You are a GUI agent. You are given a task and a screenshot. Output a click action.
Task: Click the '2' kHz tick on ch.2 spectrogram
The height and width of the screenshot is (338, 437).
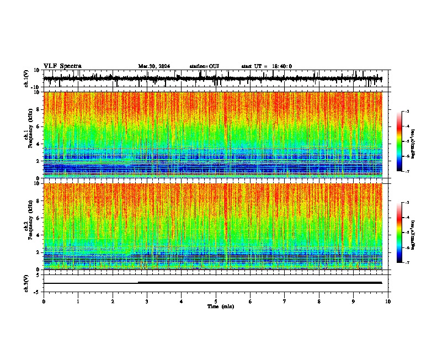(x=38, y=252)
